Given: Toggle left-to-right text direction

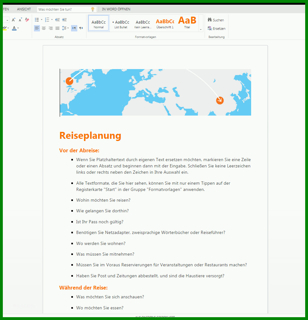Looking at the screenshot, I should pos(74,28).
